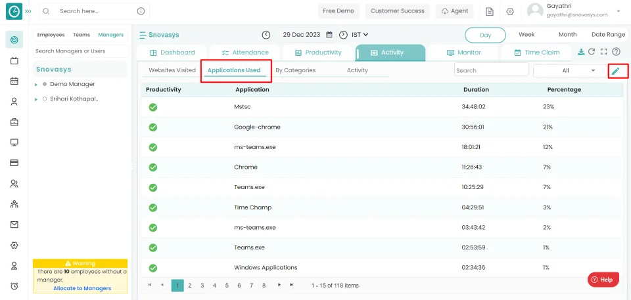Click the edit pencil icon

[615, 71]
